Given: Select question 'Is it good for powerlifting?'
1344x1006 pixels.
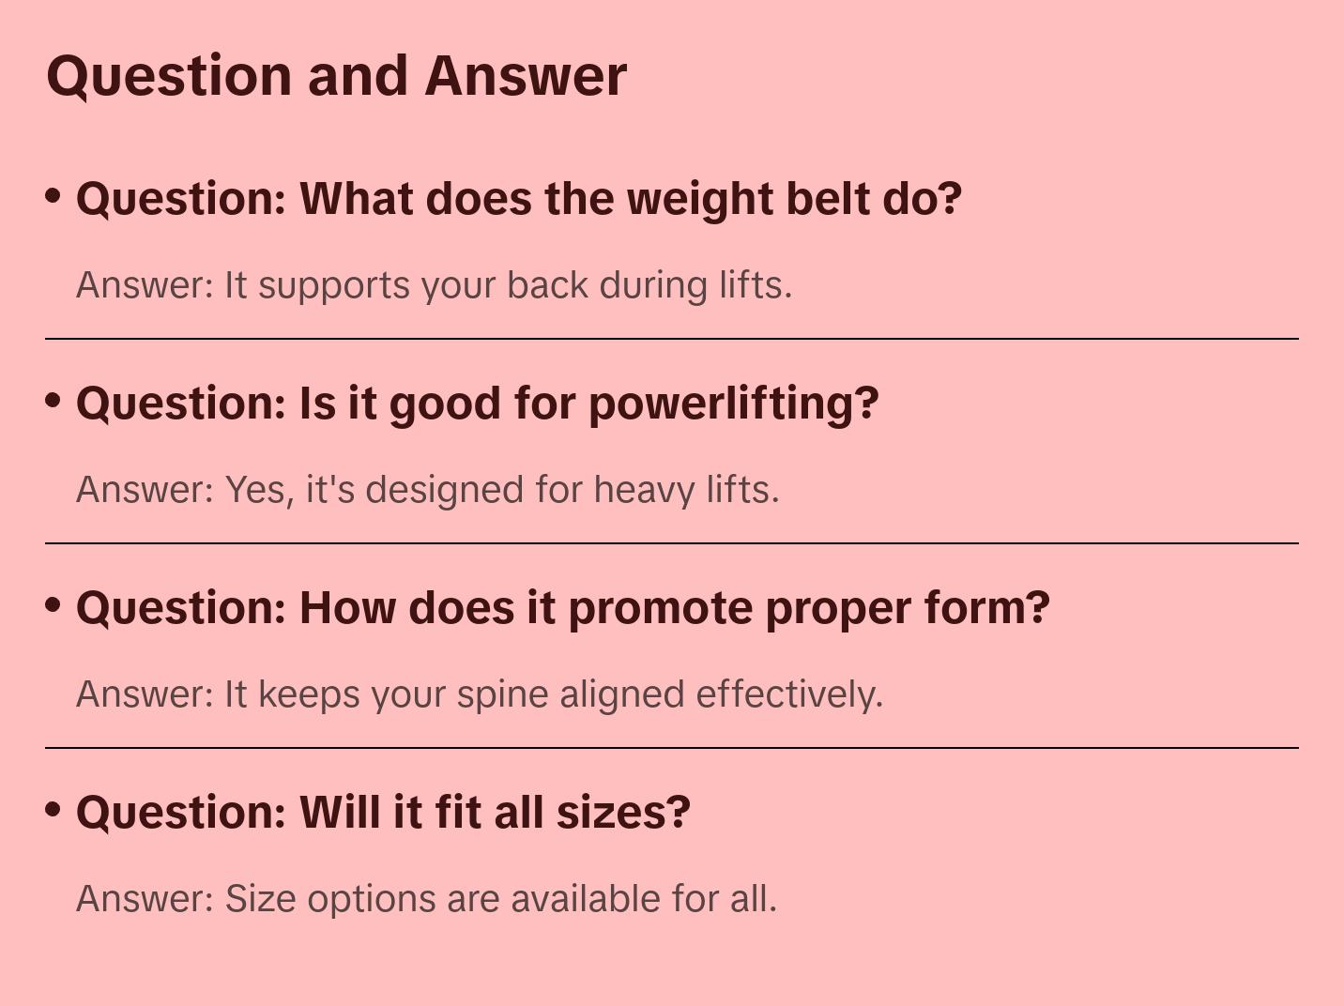Looking at the screenshot, I should click(x=478, y=404).
